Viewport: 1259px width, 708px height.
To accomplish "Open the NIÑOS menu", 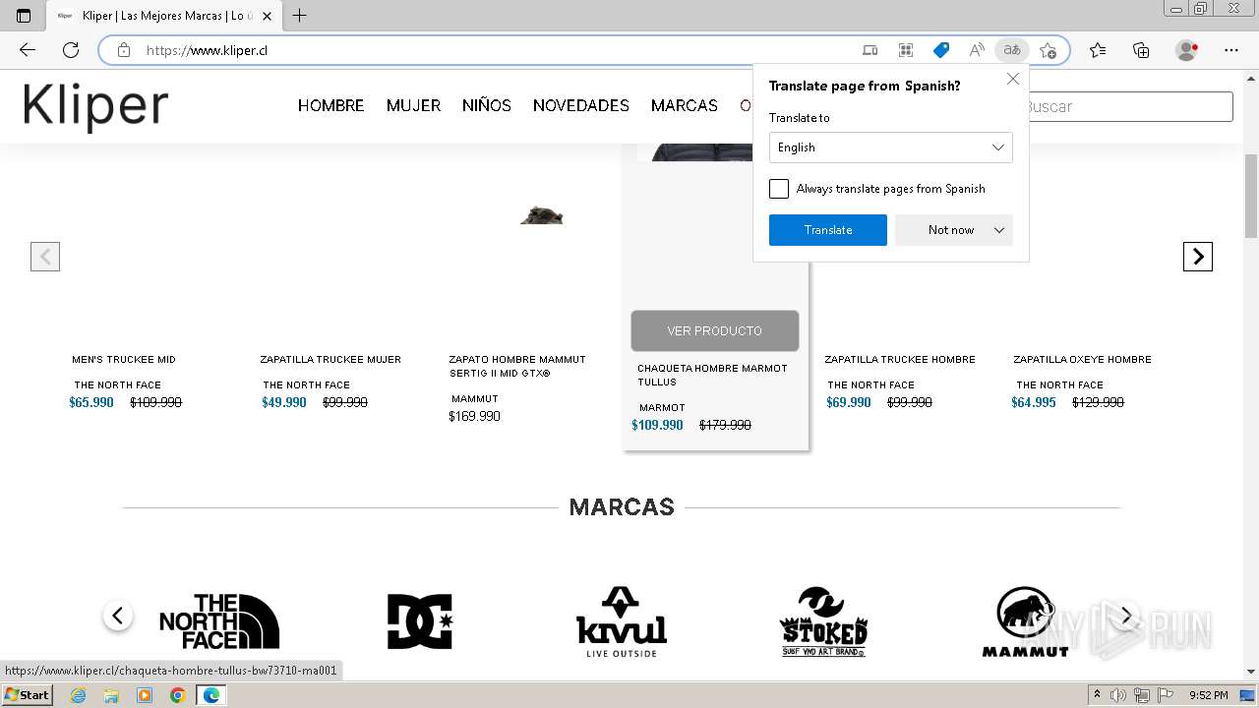I will 487,105.
